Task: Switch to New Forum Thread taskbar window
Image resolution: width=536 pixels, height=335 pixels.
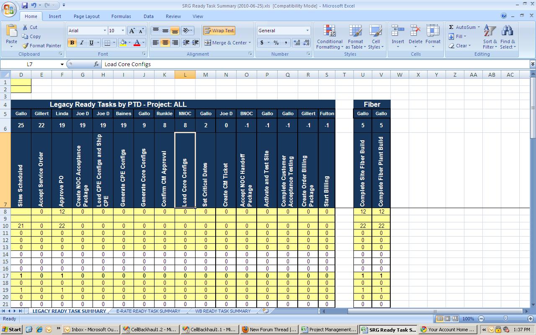Action: [269, 330]
